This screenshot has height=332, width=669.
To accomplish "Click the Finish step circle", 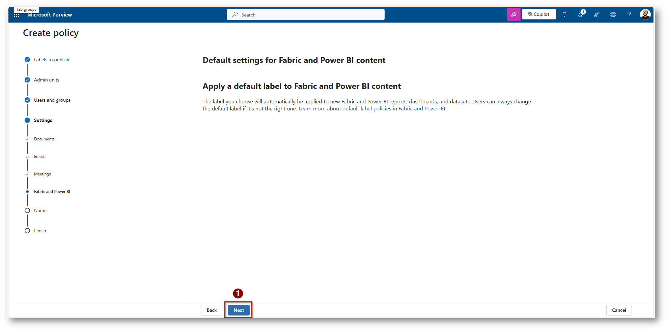I will pos(27,231).
